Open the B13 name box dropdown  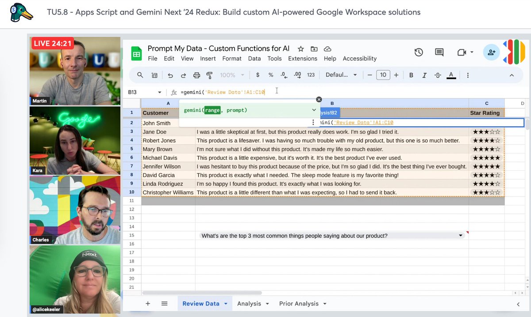pos(159,92)
